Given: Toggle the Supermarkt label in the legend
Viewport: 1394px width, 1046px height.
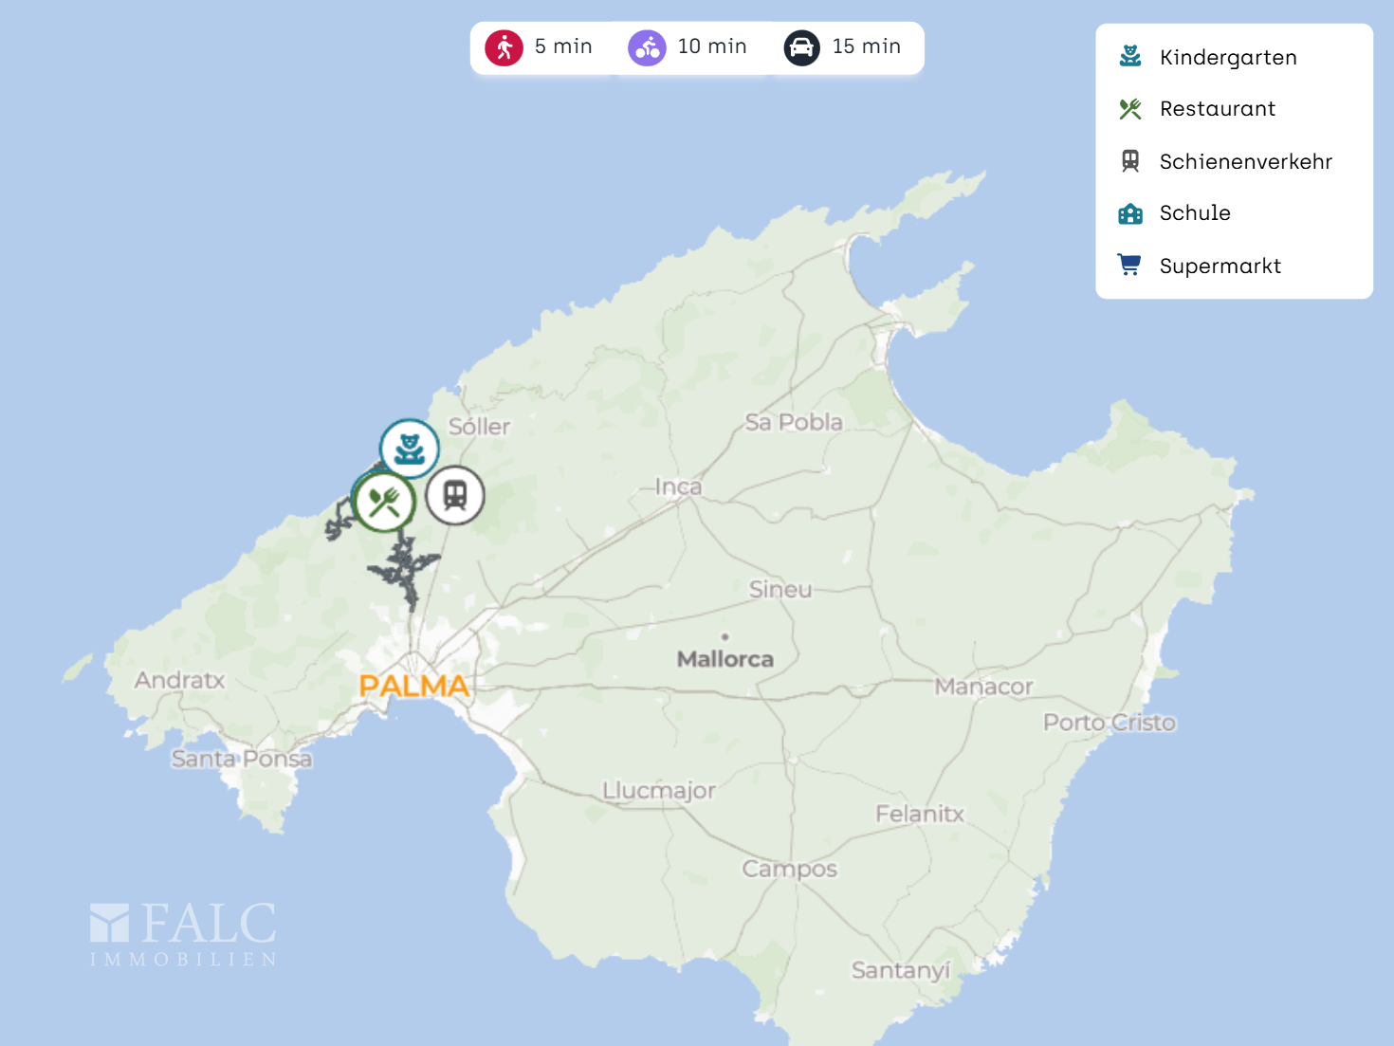Looking at the screenshot, I should [1220, 266].
